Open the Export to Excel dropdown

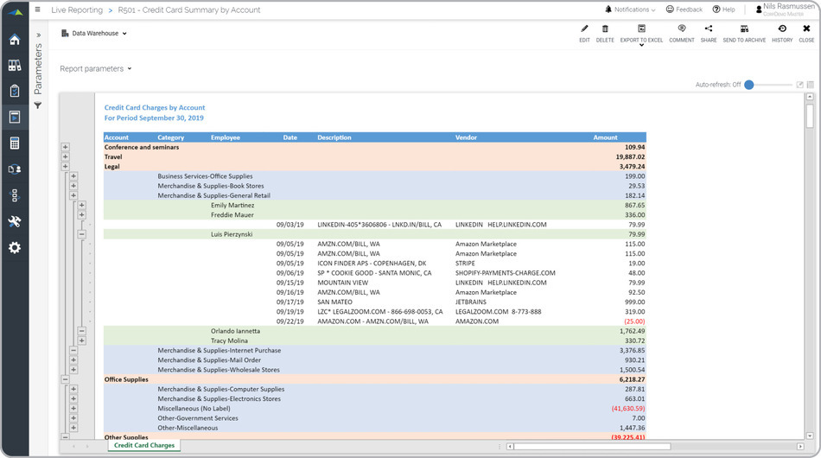click(641, 43)
